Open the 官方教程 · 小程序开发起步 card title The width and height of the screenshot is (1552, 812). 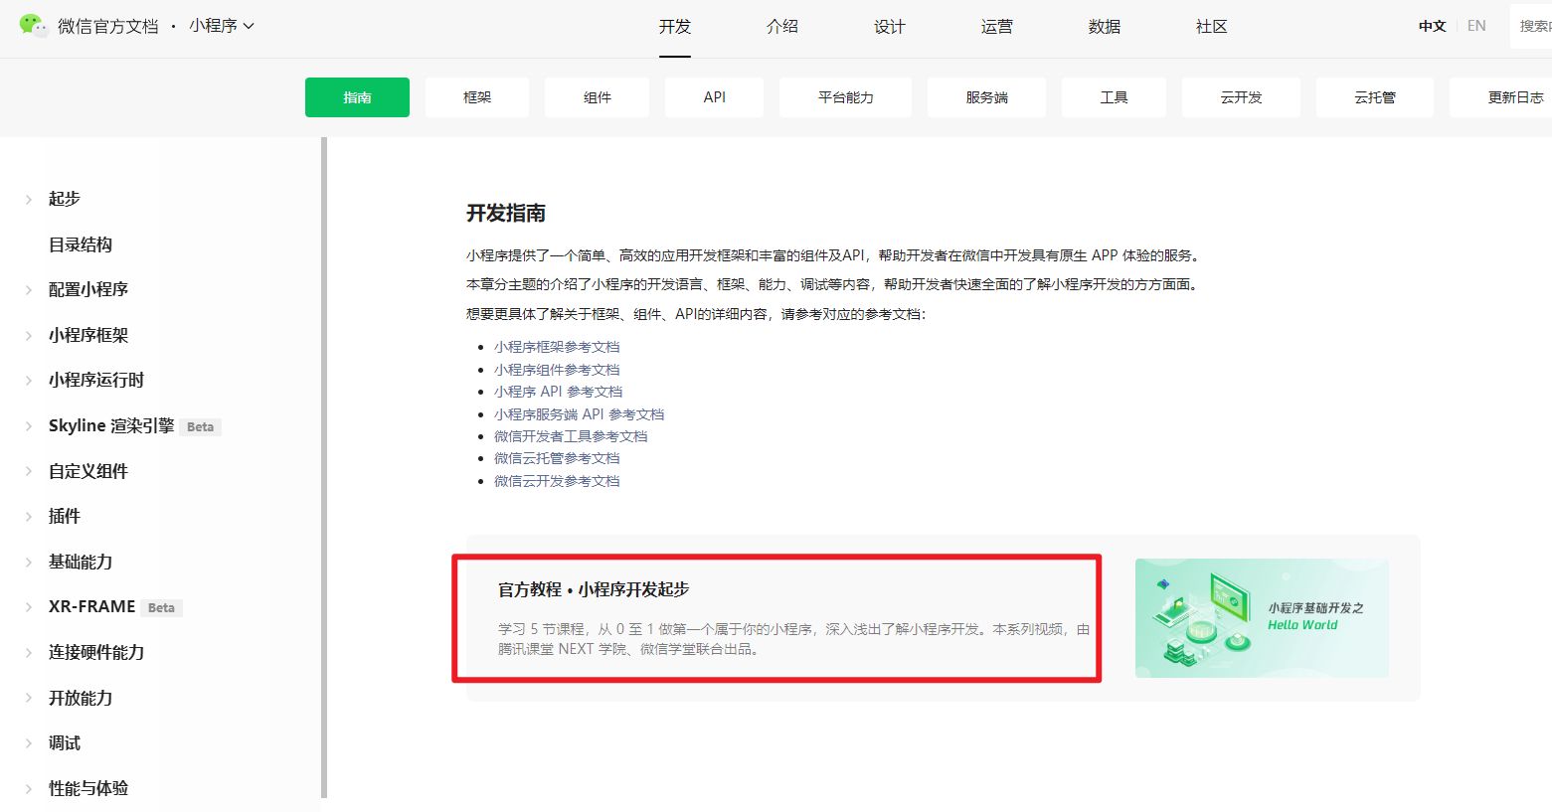pyautogui.click(x=594, y=589)
